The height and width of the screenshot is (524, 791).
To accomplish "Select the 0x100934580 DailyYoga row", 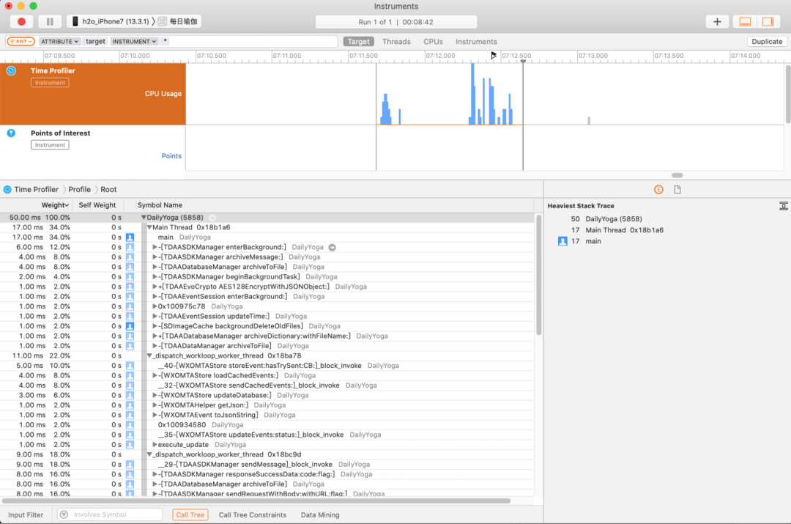I will (x=267, y=425).
